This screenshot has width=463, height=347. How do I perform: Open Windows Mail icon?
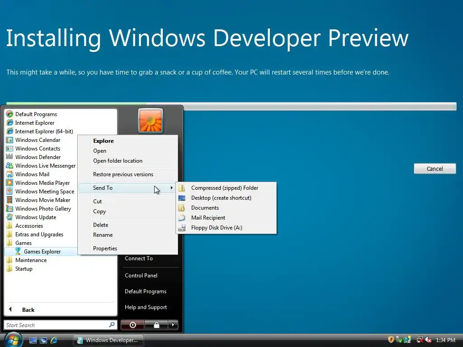10,174
